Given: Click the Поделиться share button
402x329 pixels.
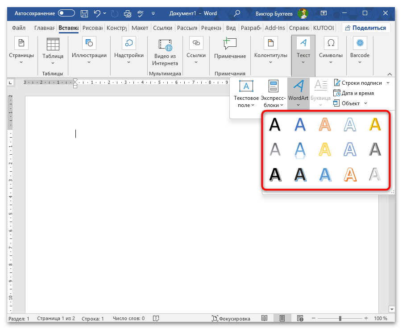Looking at the screenshot, I should [x=365, y=28].
